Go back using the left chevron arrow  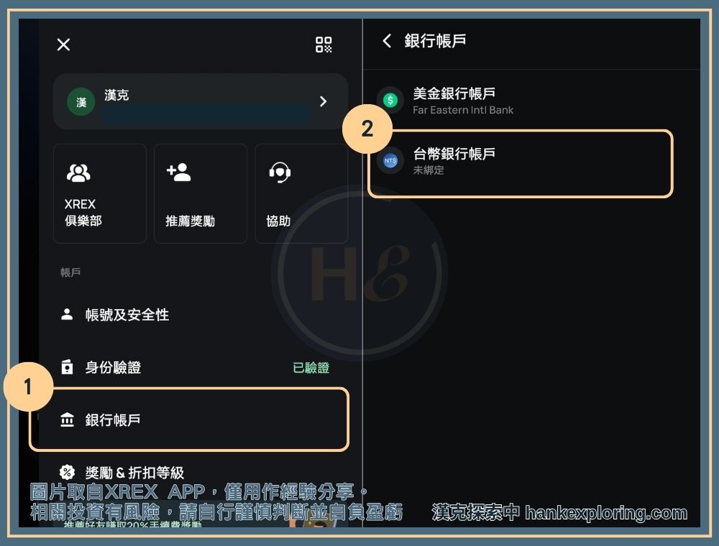tap(387, 41)
